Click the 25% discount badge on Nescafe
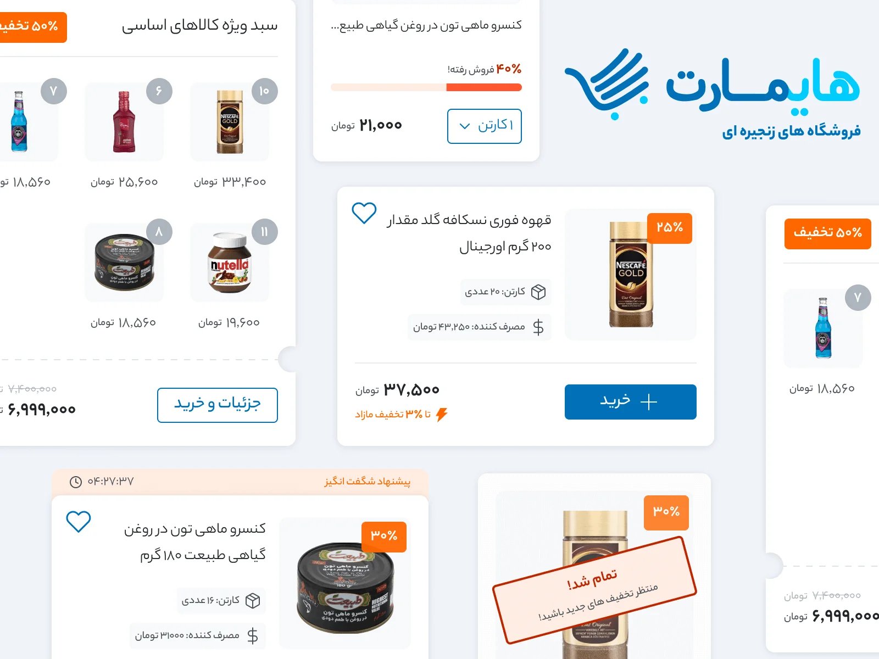 pyautogui.click(x=670, y=228)
